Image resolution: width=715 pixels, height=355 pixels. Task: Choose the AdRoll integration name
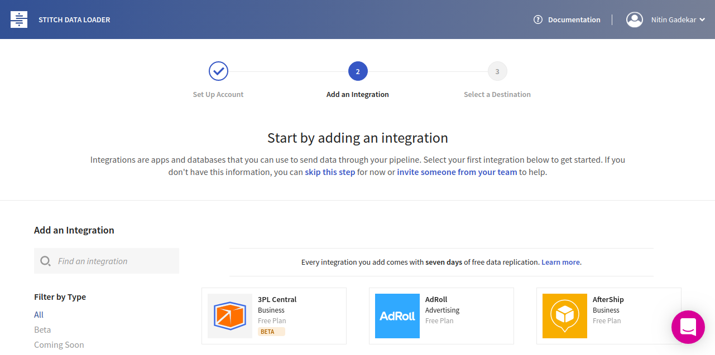436,300
